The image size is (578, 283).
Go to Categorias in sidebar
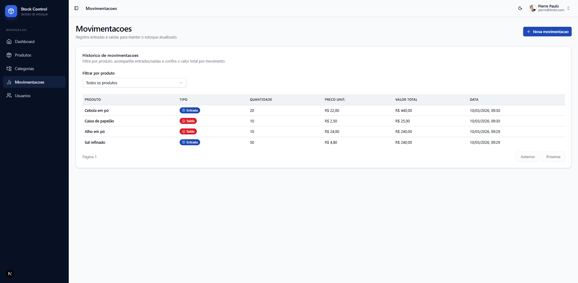24,69
